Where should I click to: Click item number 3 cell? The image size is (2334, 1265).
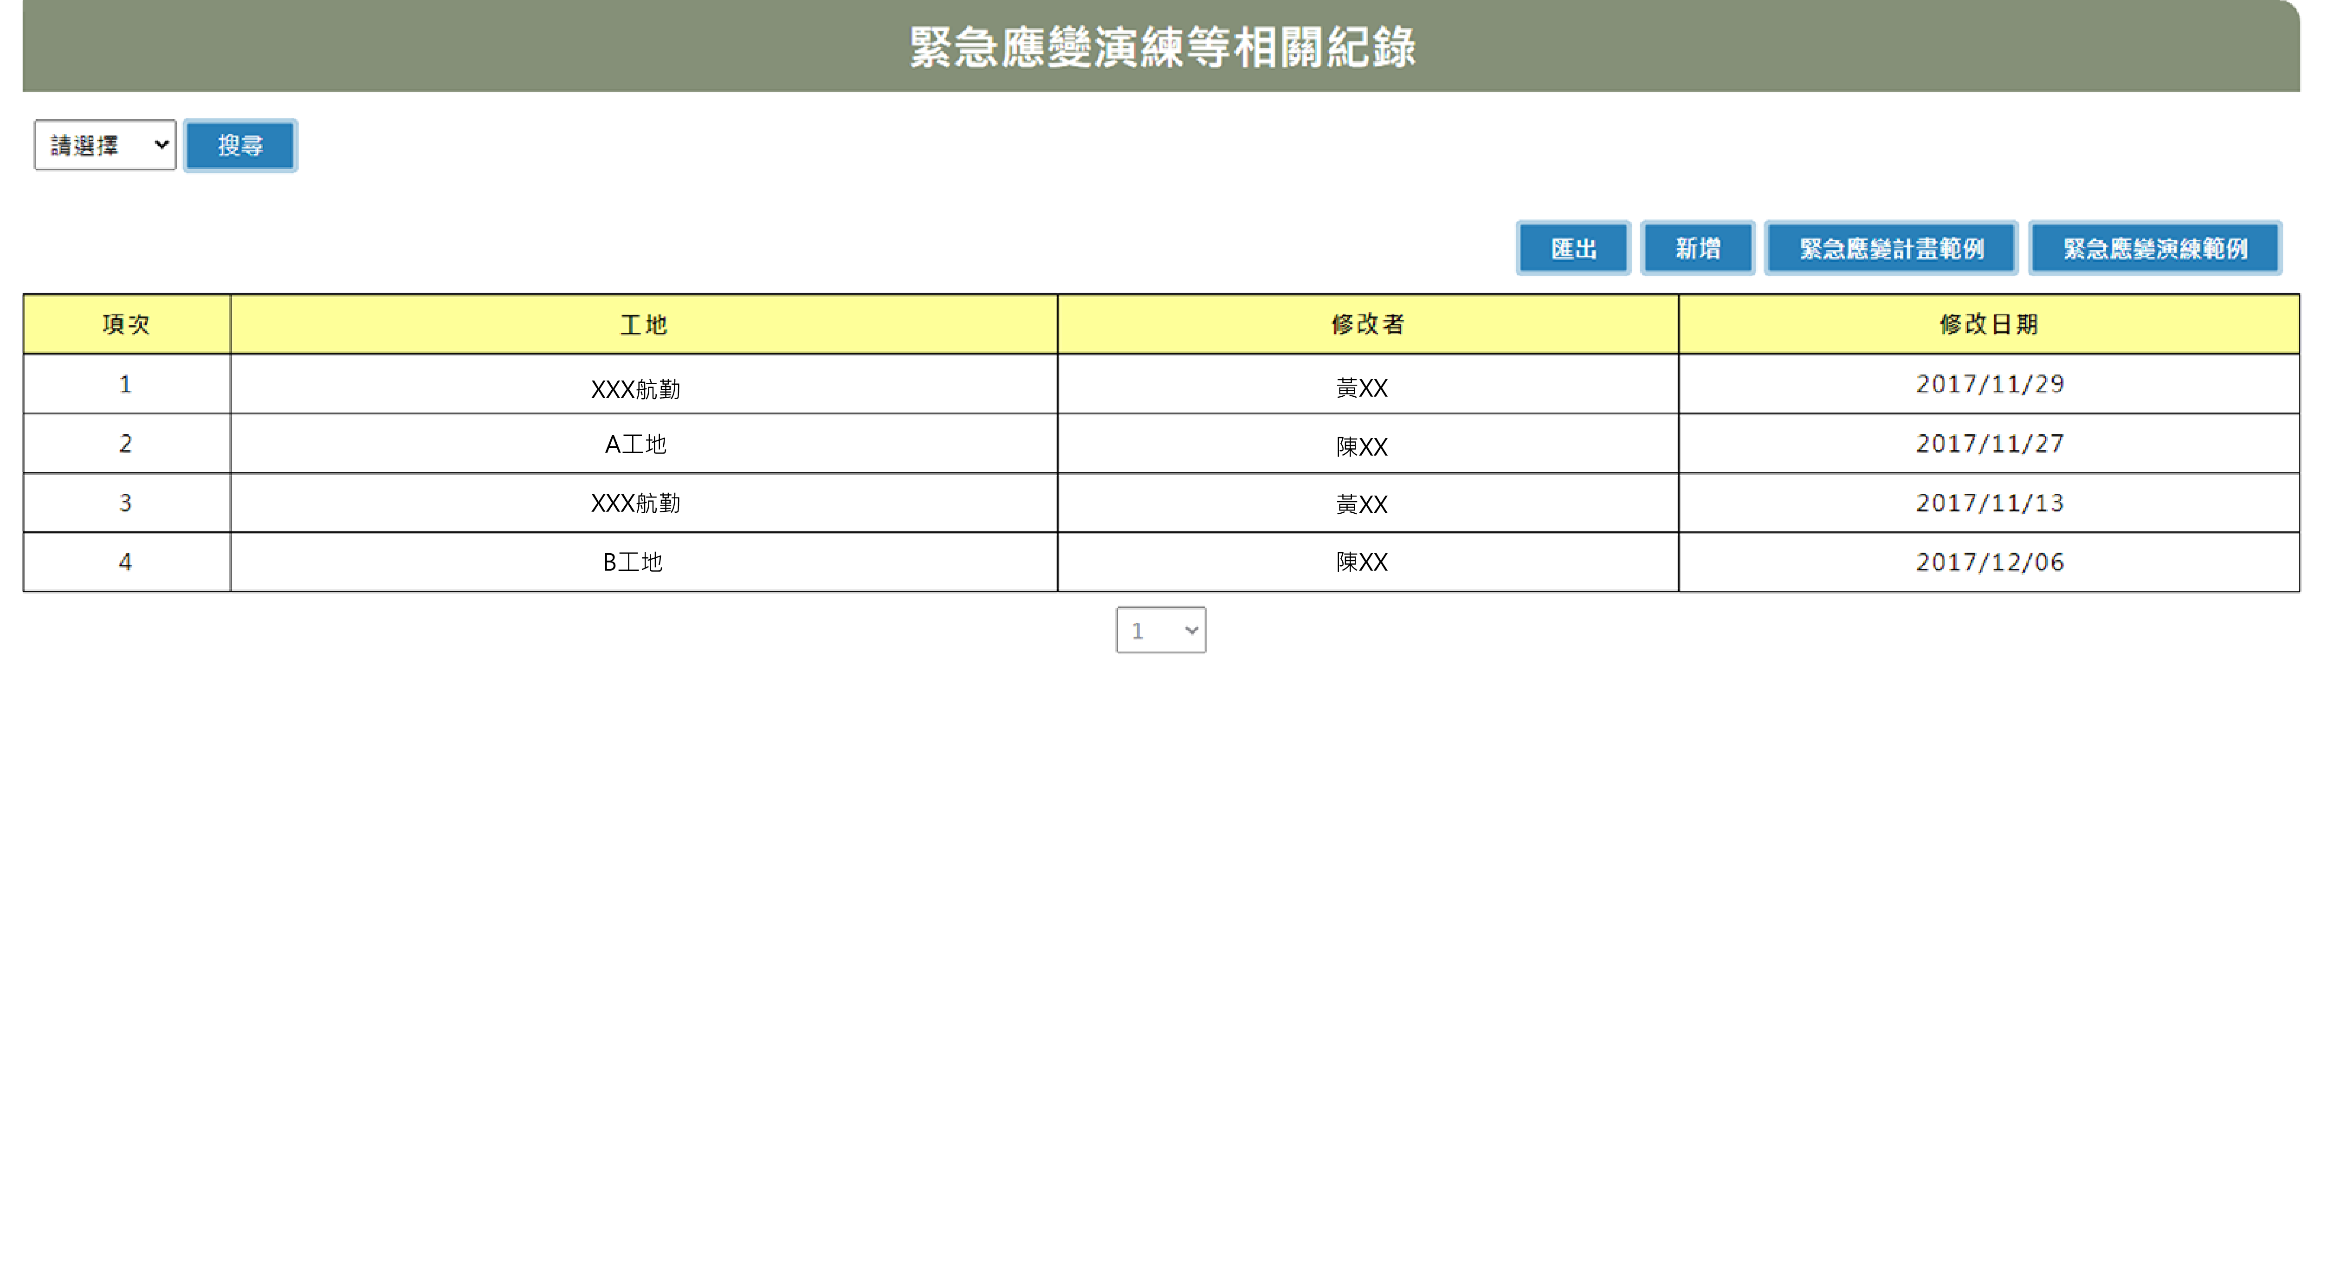127,503
